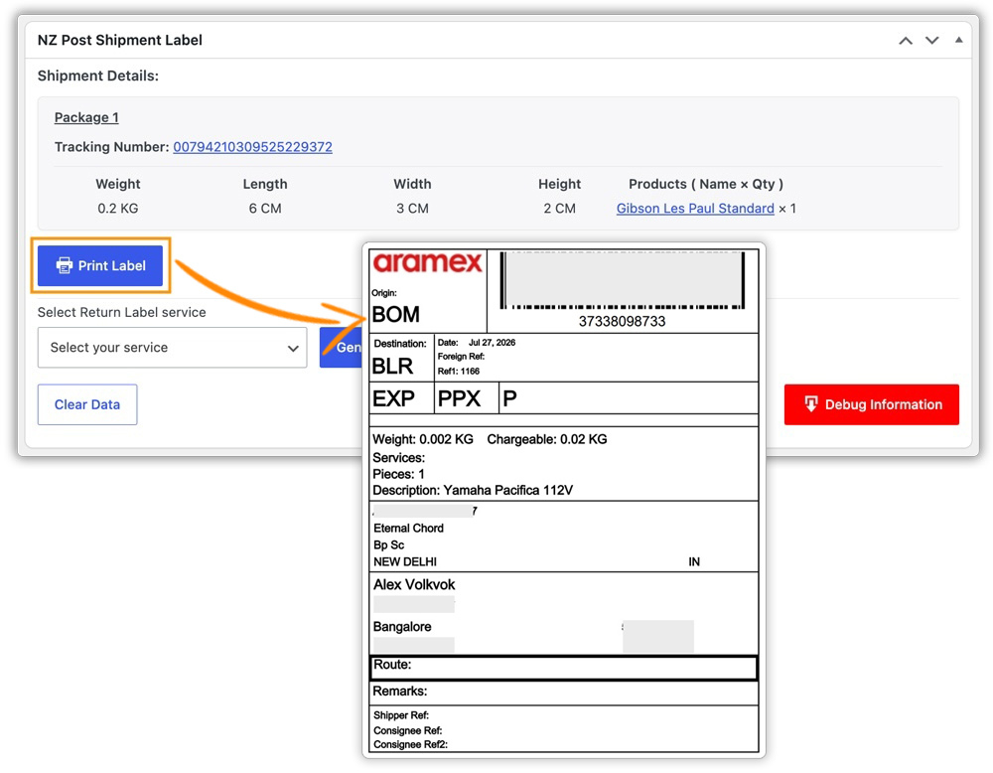The image size is (993, 773).
Task: Click the BLR destination code on label
Action: click(x=392, y=367)
